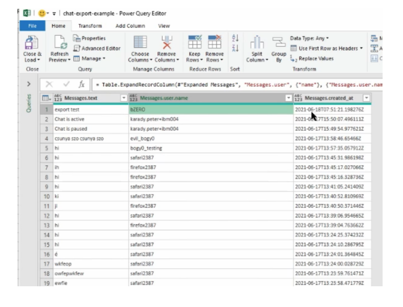Viewport: 403px width, 307px height.
Task: Click Use First Row as Headers
Action: [326, 48]
